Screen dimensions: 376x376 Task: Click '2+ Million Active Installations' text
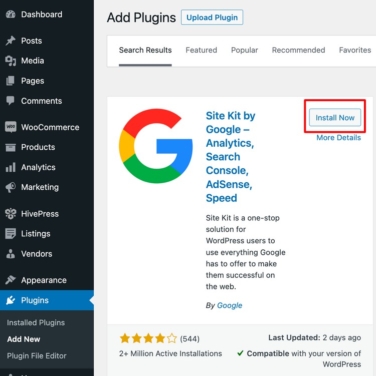pyautogui.click(x=170, y=353)
